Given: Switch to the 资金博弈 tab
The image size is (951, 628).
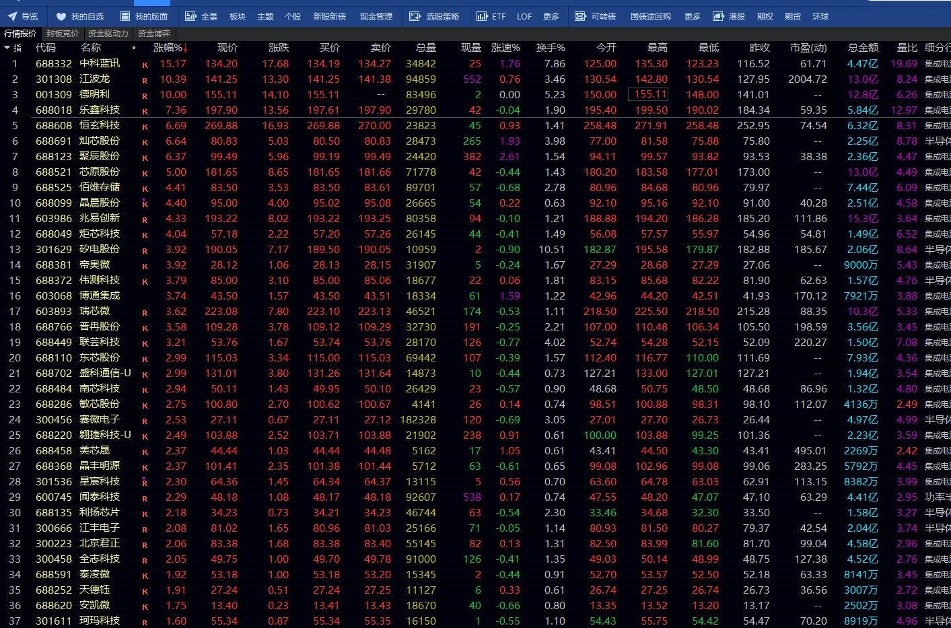Looking at the screenshot, I should click(154, 33).
